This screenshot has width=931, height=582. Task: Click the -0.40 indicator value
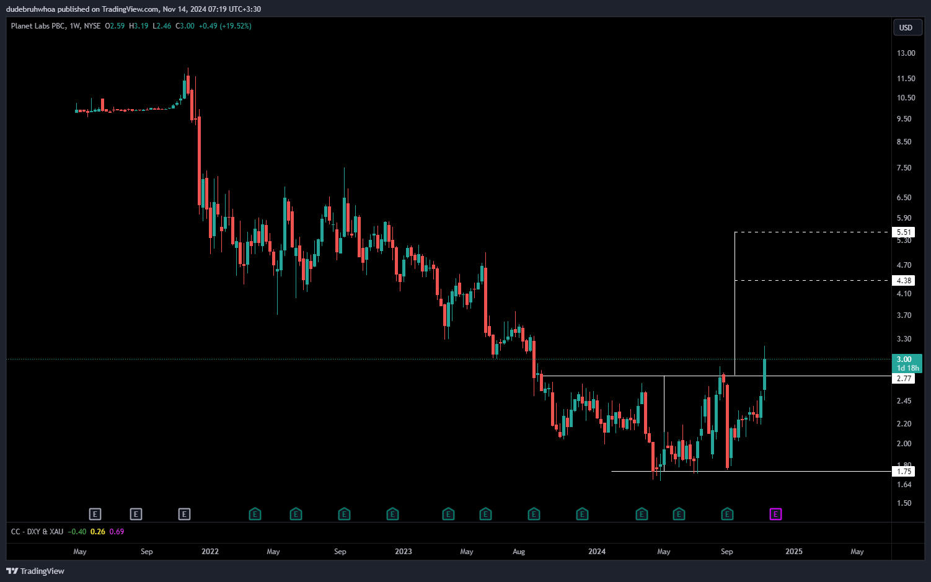[x=77, y=532]
